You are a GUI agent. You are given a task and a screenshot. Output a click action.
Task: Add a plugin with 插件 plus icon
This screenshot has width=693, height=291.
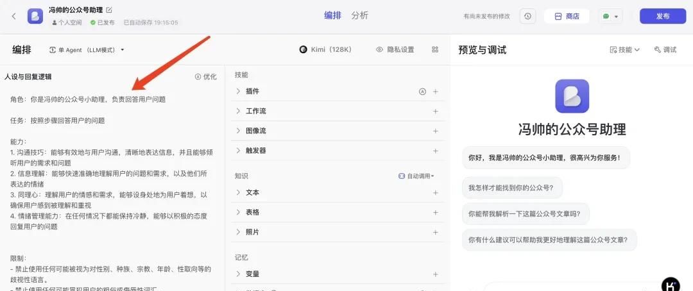435,92
